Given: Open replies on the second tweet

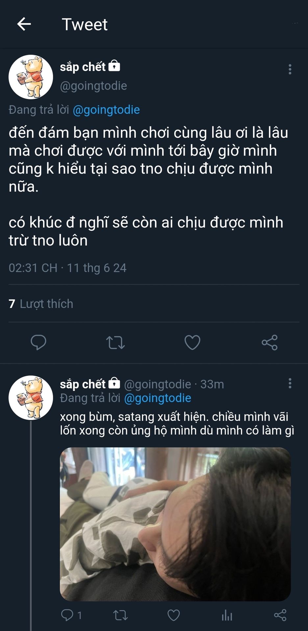Looking at the screenshot, I should [x=67, y=615].
